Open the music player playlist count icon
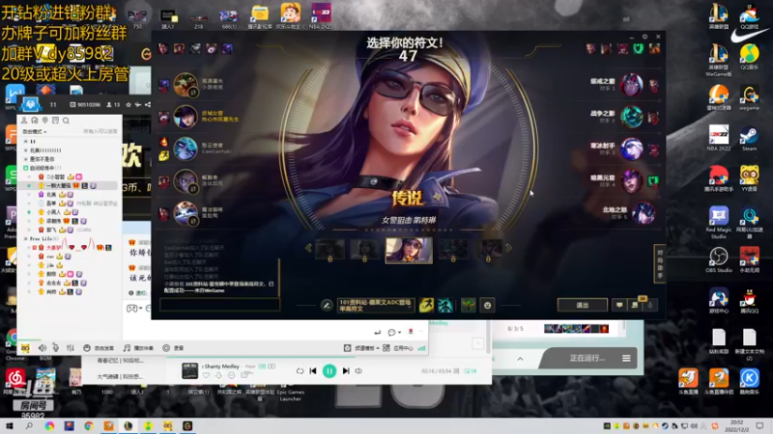773x434 pixels. (470, 371)
